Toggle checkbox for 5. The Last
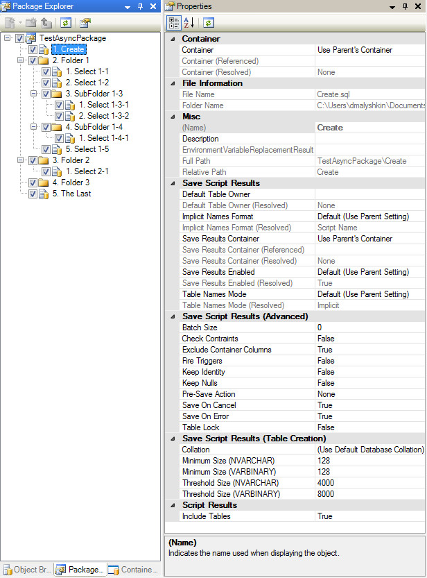 (33, 194)
